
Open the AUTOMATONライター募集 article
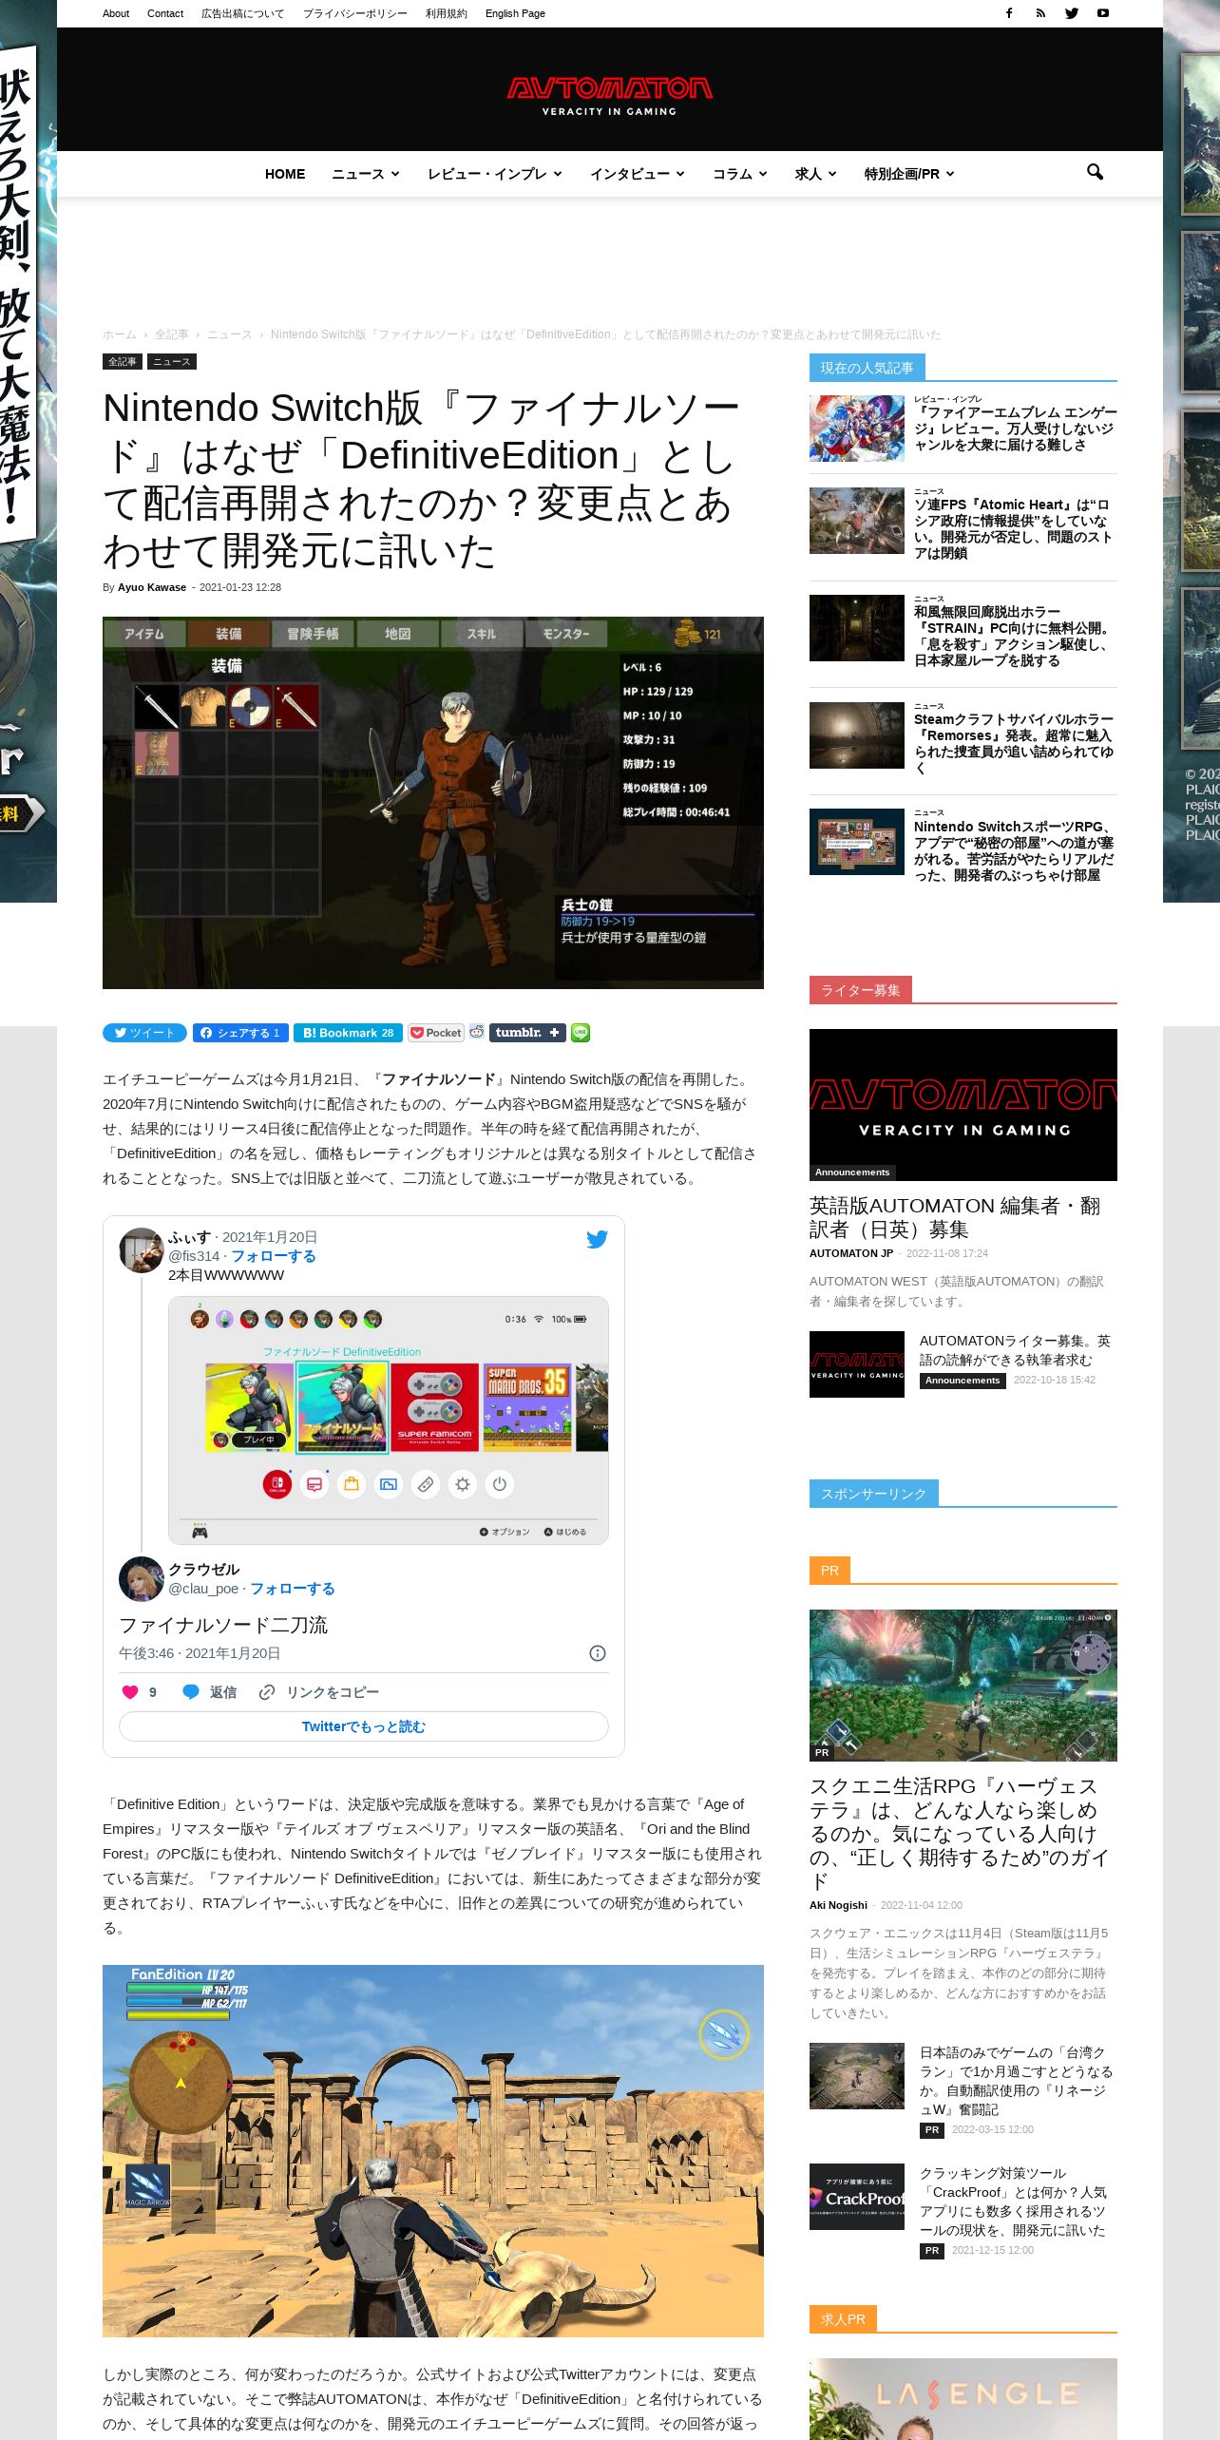(1015, 1350)
